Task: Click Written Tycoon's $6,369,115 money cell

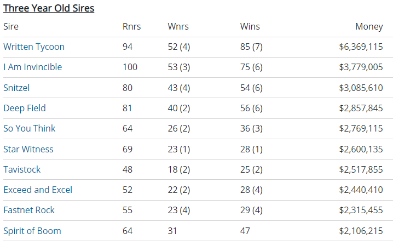Action: (x=361, y=47)
